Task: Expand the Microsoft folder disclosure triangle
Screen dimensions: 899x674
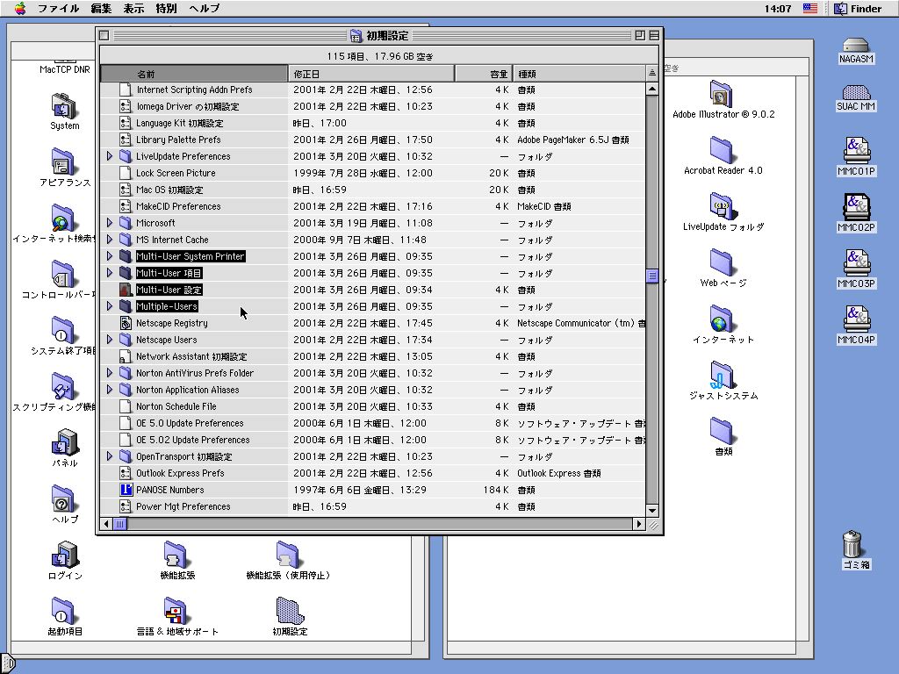Action: coord(110,222)
